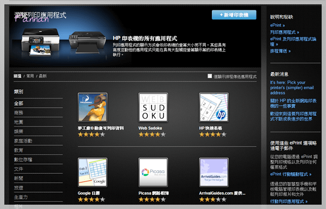The height and width of the screenshot is (209, 326).
Task: Open the 關於 HP 的全新網路印表機 news link
Action: [293, 103]
